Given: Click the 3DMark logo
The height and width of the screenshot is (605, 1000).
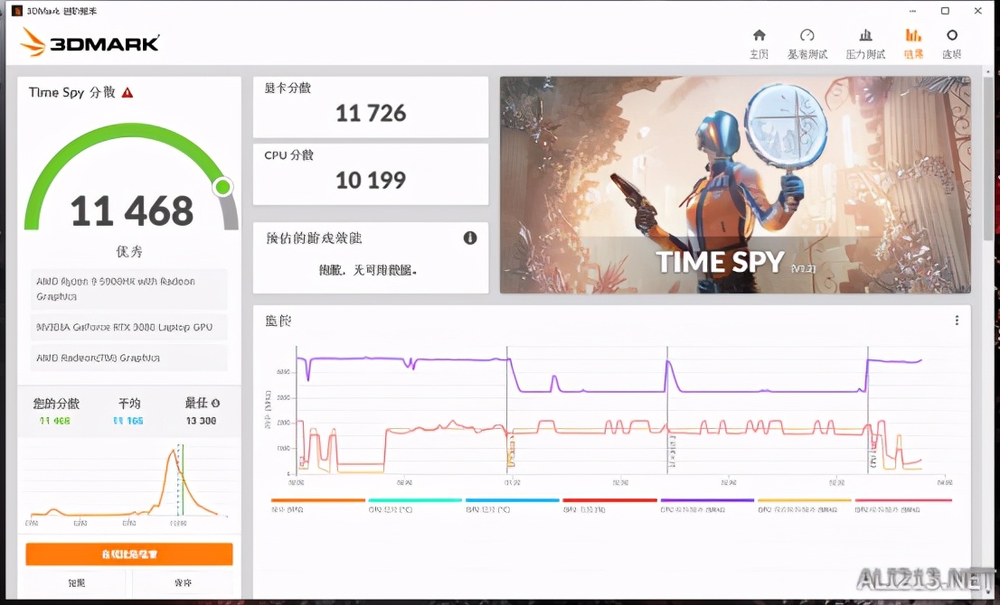Looking at the screenshot, I should pyautogui.click(x=90, y=42).
